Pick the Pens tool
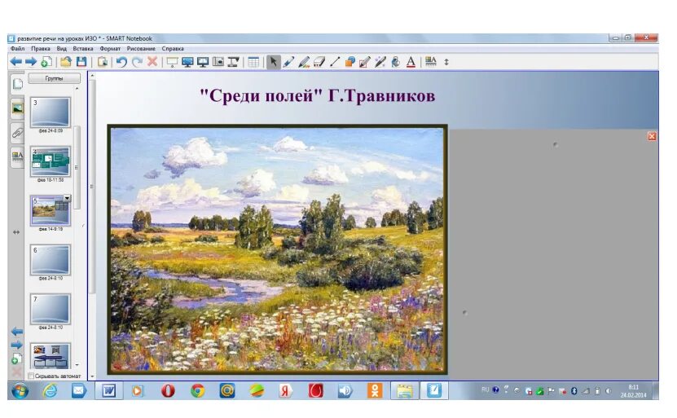677x418 pixels. 288,62
